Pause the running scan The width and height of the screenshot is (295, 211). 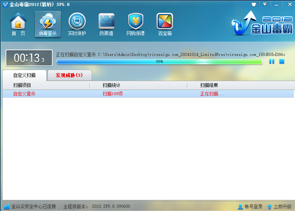click(272, 61)
